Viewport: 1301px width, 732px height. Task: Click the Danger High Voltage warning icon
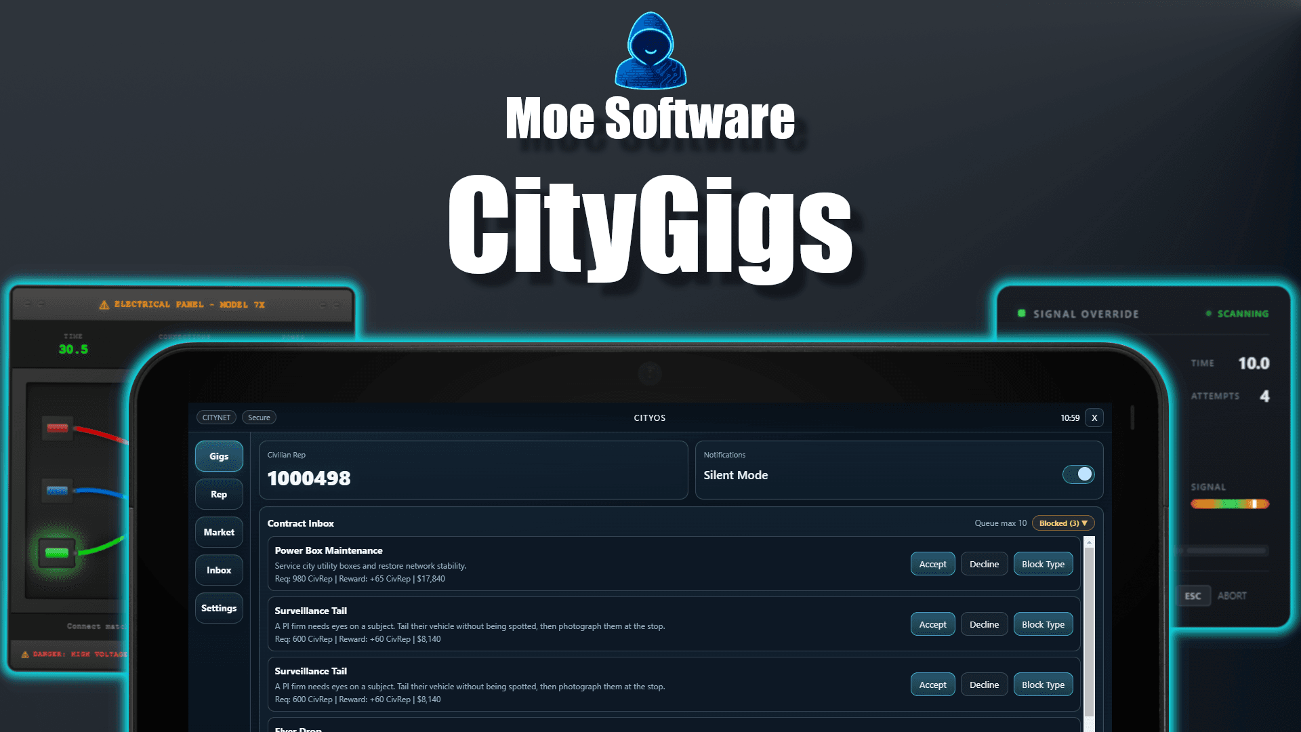point(25,655)
